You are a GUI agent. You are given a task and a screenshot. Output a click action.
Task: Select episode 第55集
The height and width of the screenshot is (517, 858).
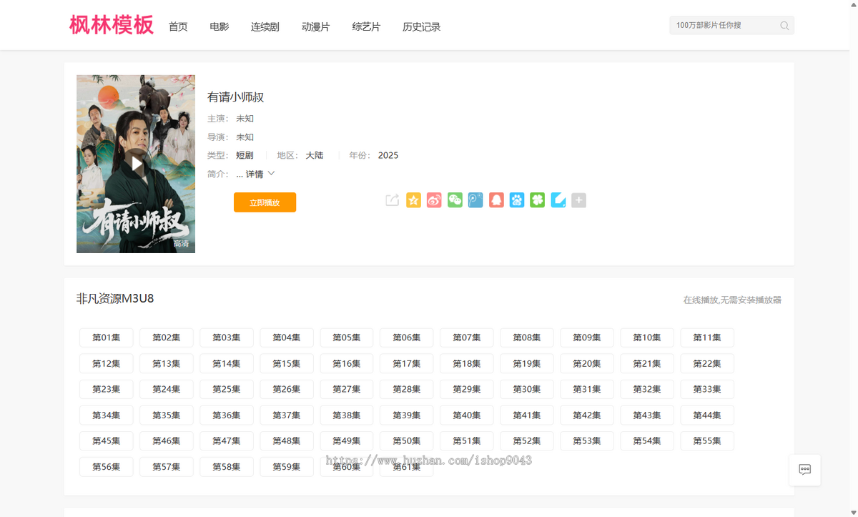click(x=707, y=440)
